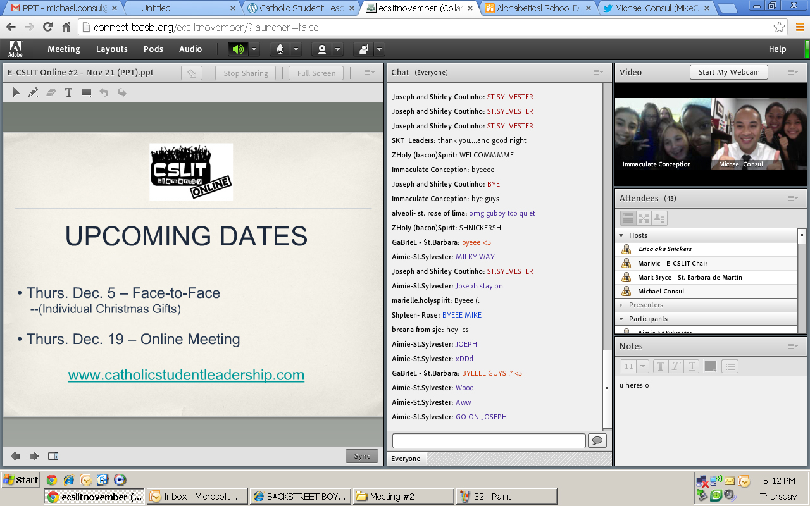Image resolution: width=810 pixels, height=506 pixels.
Task: Open catholicstudentleadership.com link on slide
Action: tap(186, 375)
